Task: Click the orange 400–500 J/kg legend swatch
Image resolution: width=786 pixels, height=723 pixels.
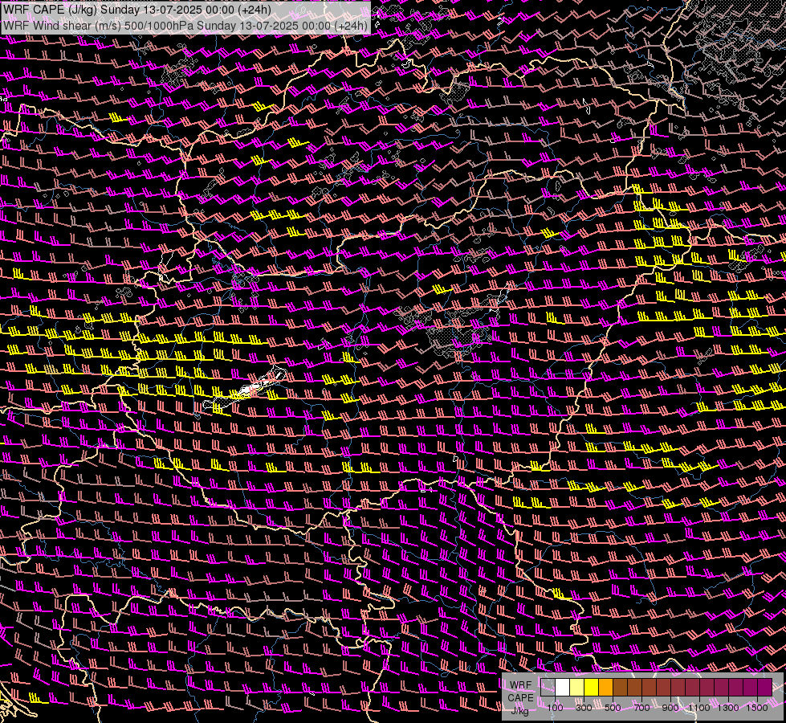Action: click(605, 687)
